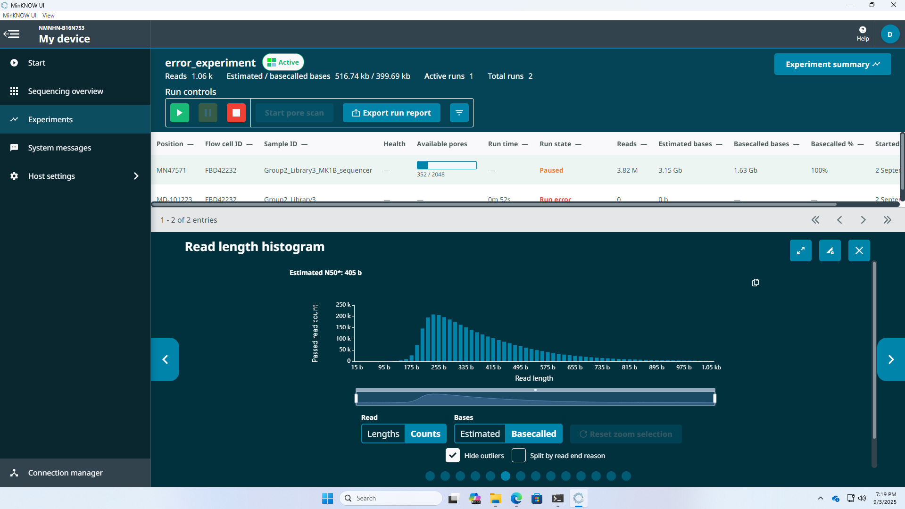Switch Read toggle to Lengths

[383, 434]
